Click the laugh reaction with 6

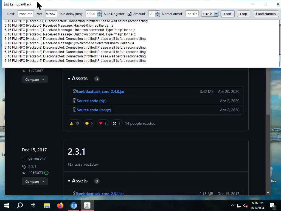tap(89, 123)
